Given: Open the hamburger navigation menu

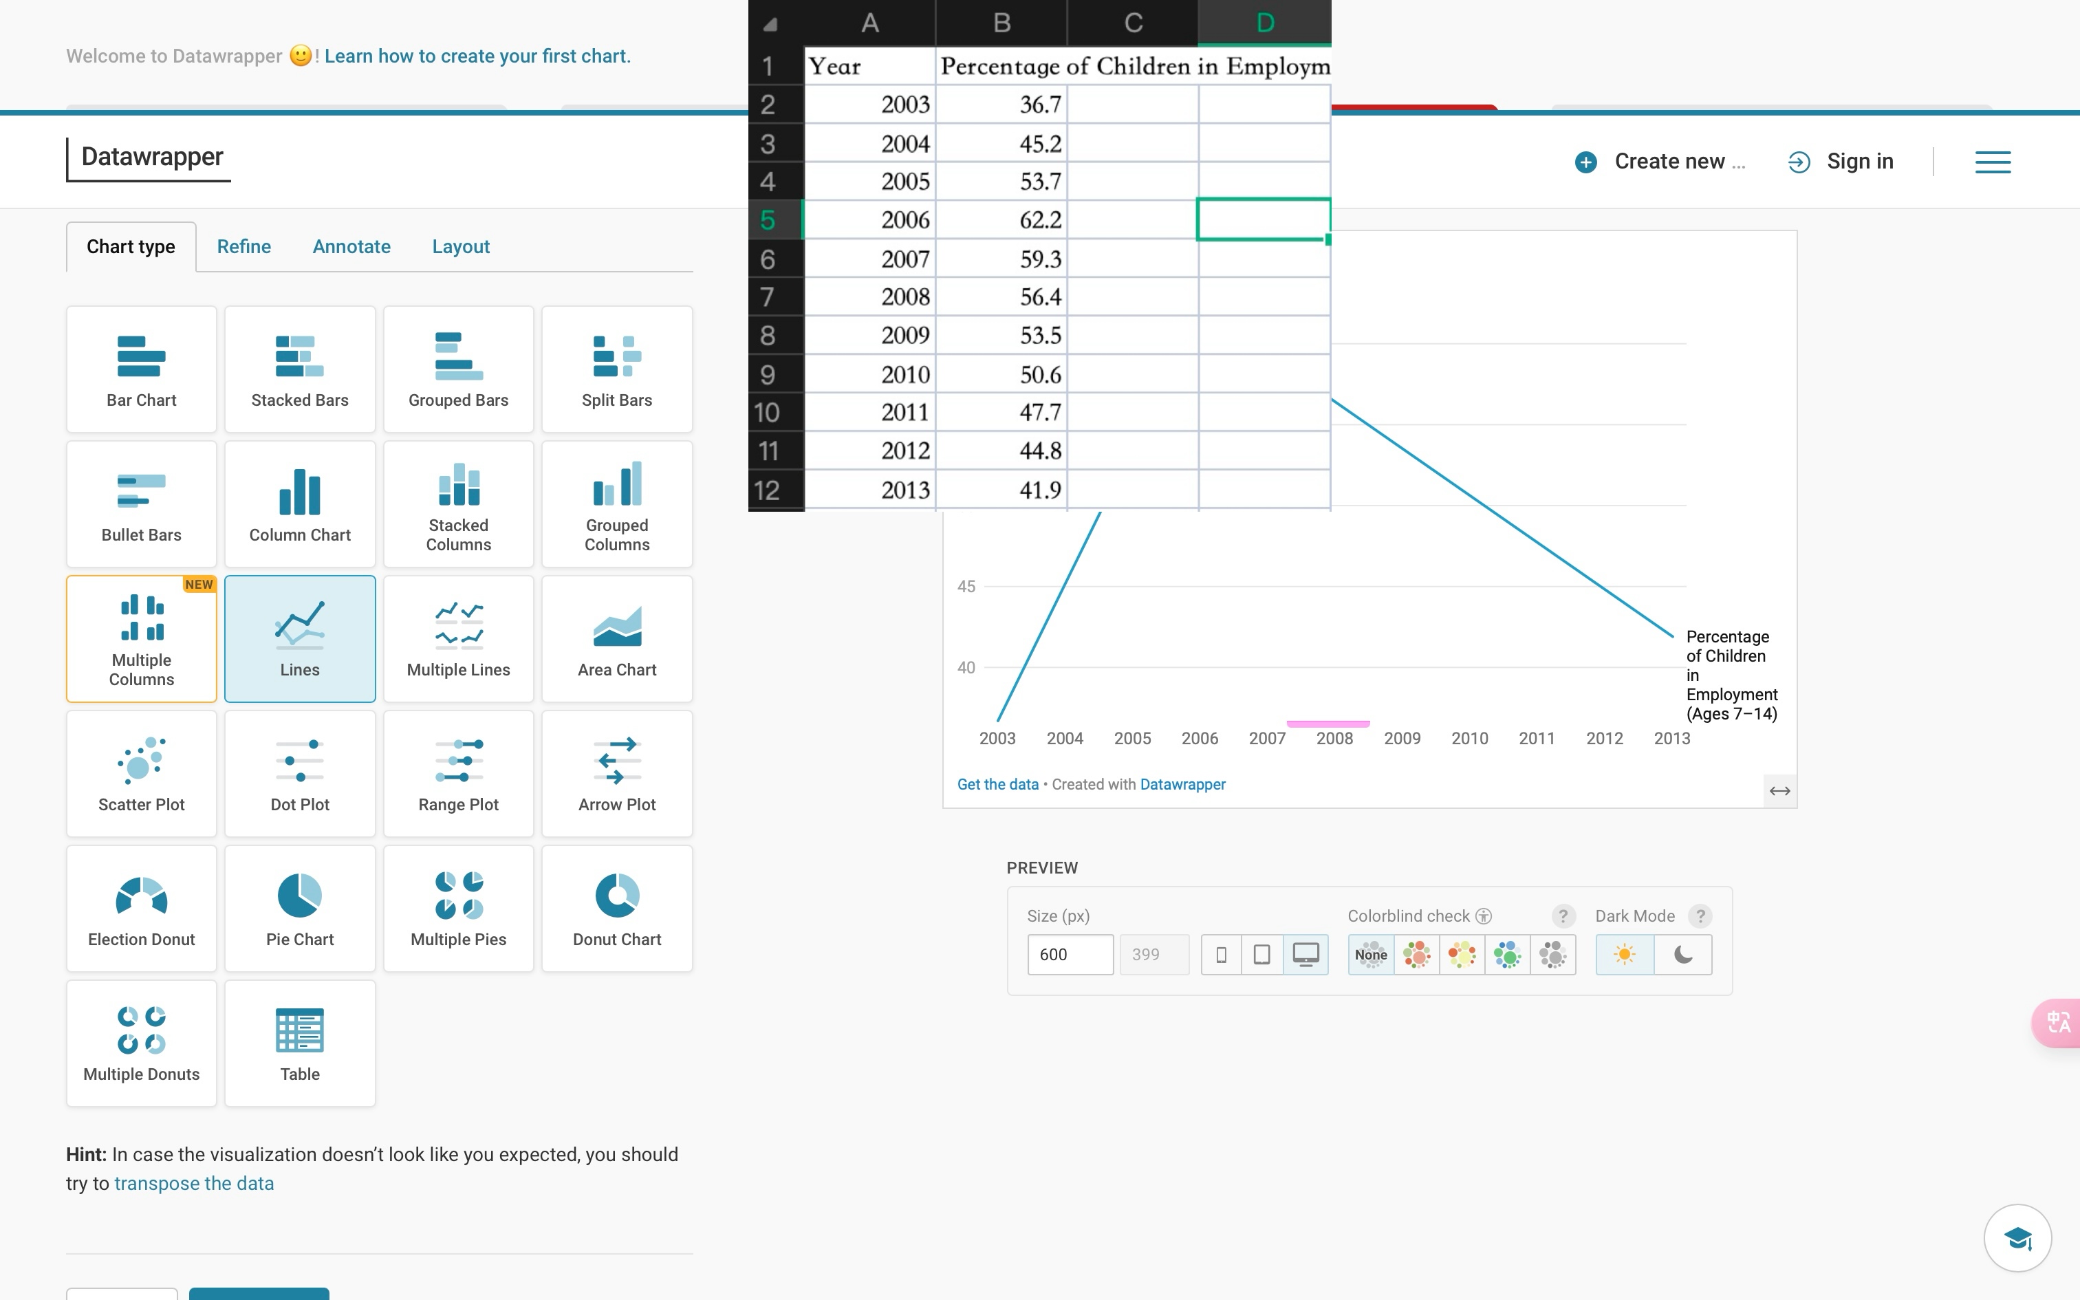Looking at the screenshot, I should point(1991,161).
